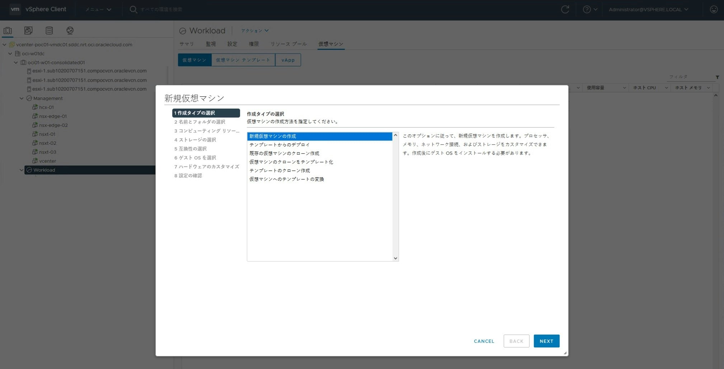Click the magnifier search icon in top bar
The image size is (724, 369).
click(x=133, y=10)
